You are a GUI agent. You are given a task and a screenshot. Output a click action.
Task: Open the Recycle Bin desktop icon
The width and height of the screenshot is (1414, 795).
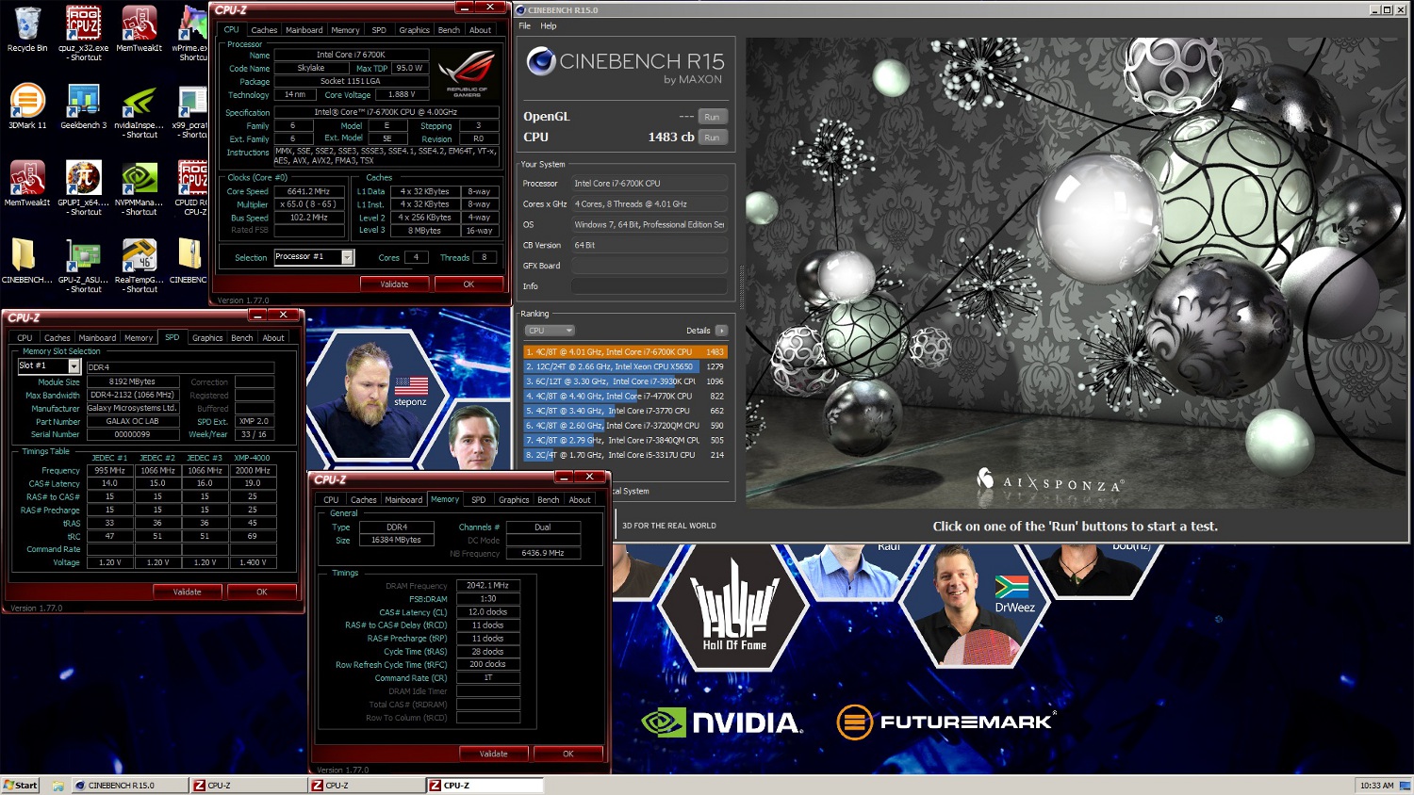[x=27, y=24]
